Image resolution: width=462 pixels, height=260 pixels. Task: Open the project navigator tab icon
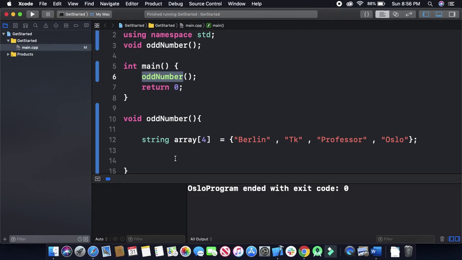click(x=5, y=26)
